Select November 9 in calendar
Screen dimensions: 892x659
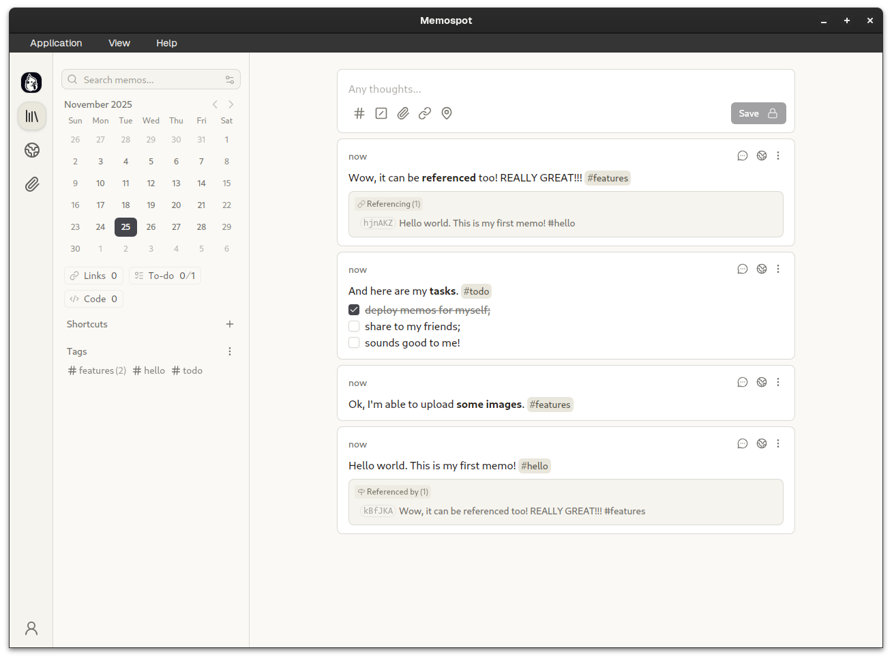click(x=75, y=184)
